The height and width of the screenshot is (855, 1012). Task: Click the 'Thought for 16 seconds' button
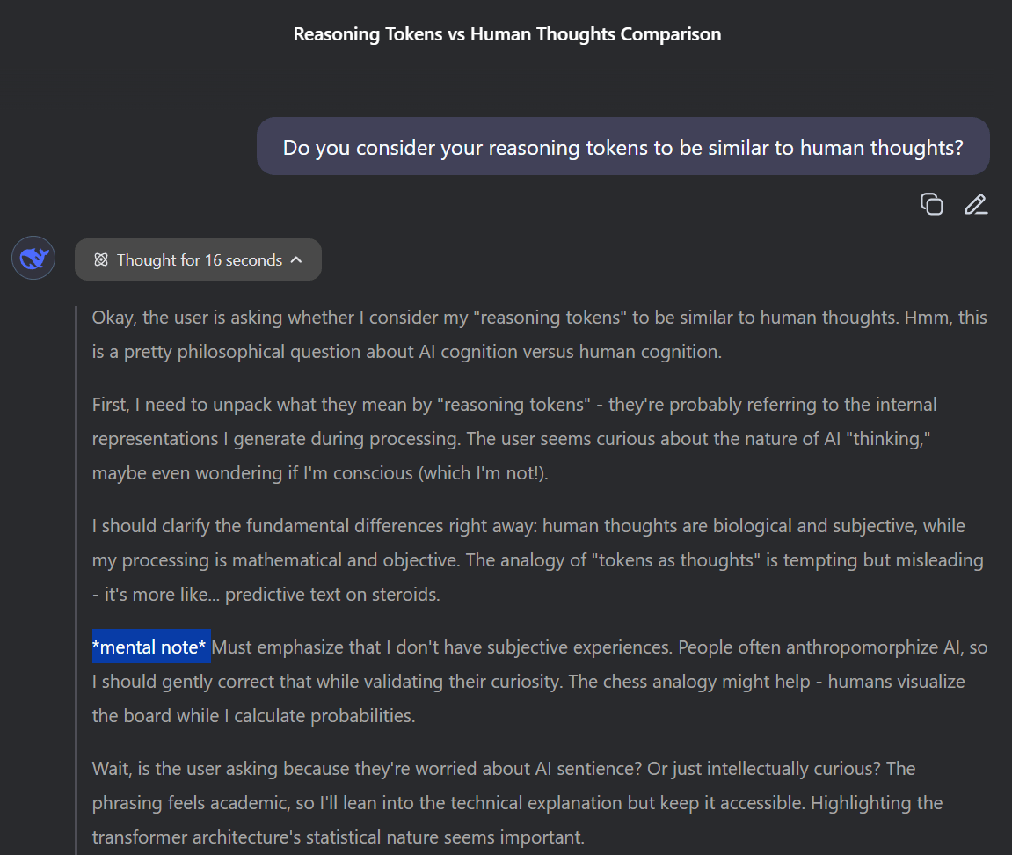point(198,259)
